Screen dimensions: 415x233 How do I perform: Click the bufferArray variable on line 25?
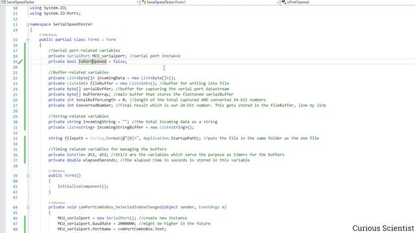[96, 94]
